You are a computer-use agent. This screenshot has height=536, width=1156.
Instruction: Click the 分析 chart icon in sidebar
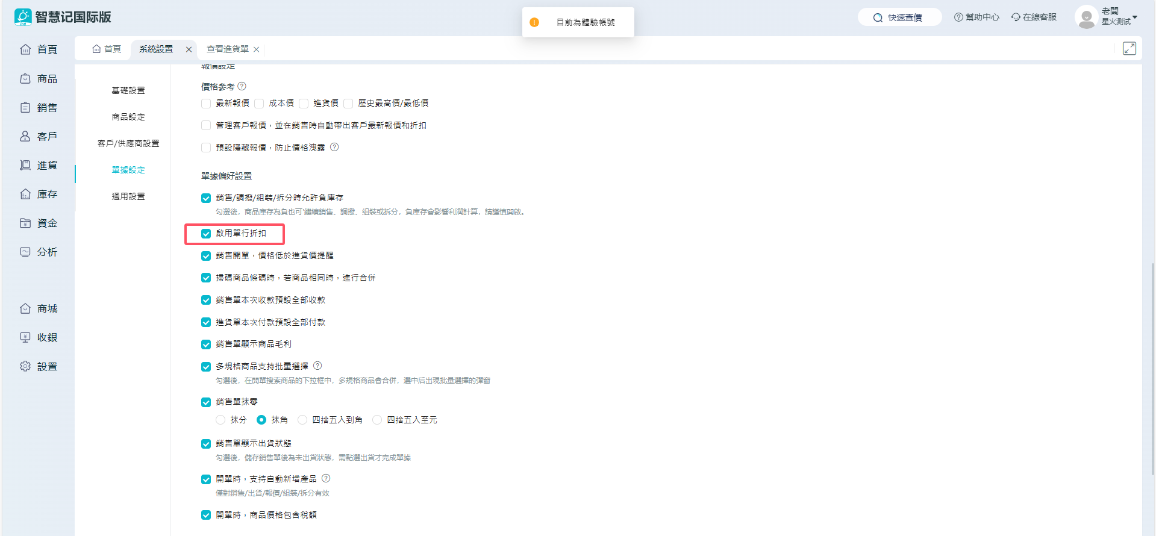[x=25, y=252]
